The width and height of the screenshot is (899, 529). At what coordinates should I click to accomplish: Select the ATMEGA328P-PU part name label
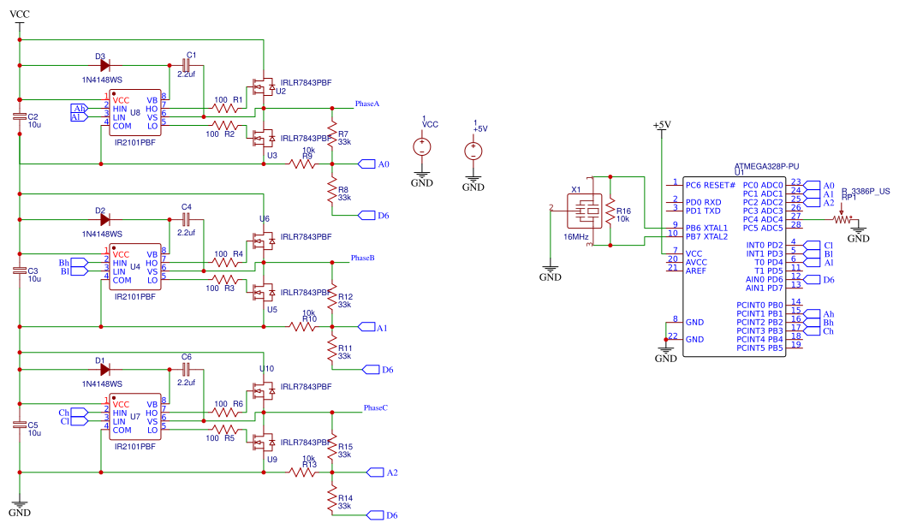click(766, 166)
